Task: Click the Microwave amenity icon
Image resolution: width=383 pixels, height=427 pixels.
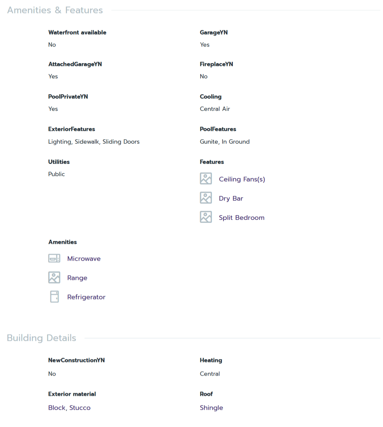Action: point(54,258)
